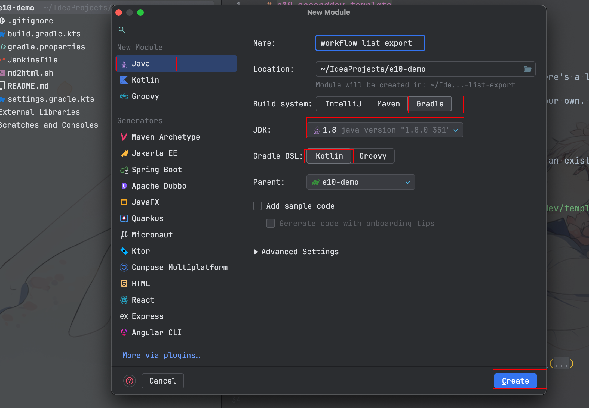589x408 pixels.
Task: Choose the Maven Archetype generator icon
Action: tap(124, 137)
